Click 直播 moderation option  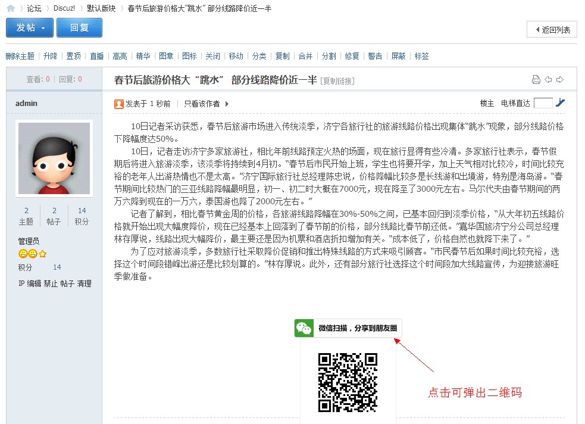click(96, 57)
